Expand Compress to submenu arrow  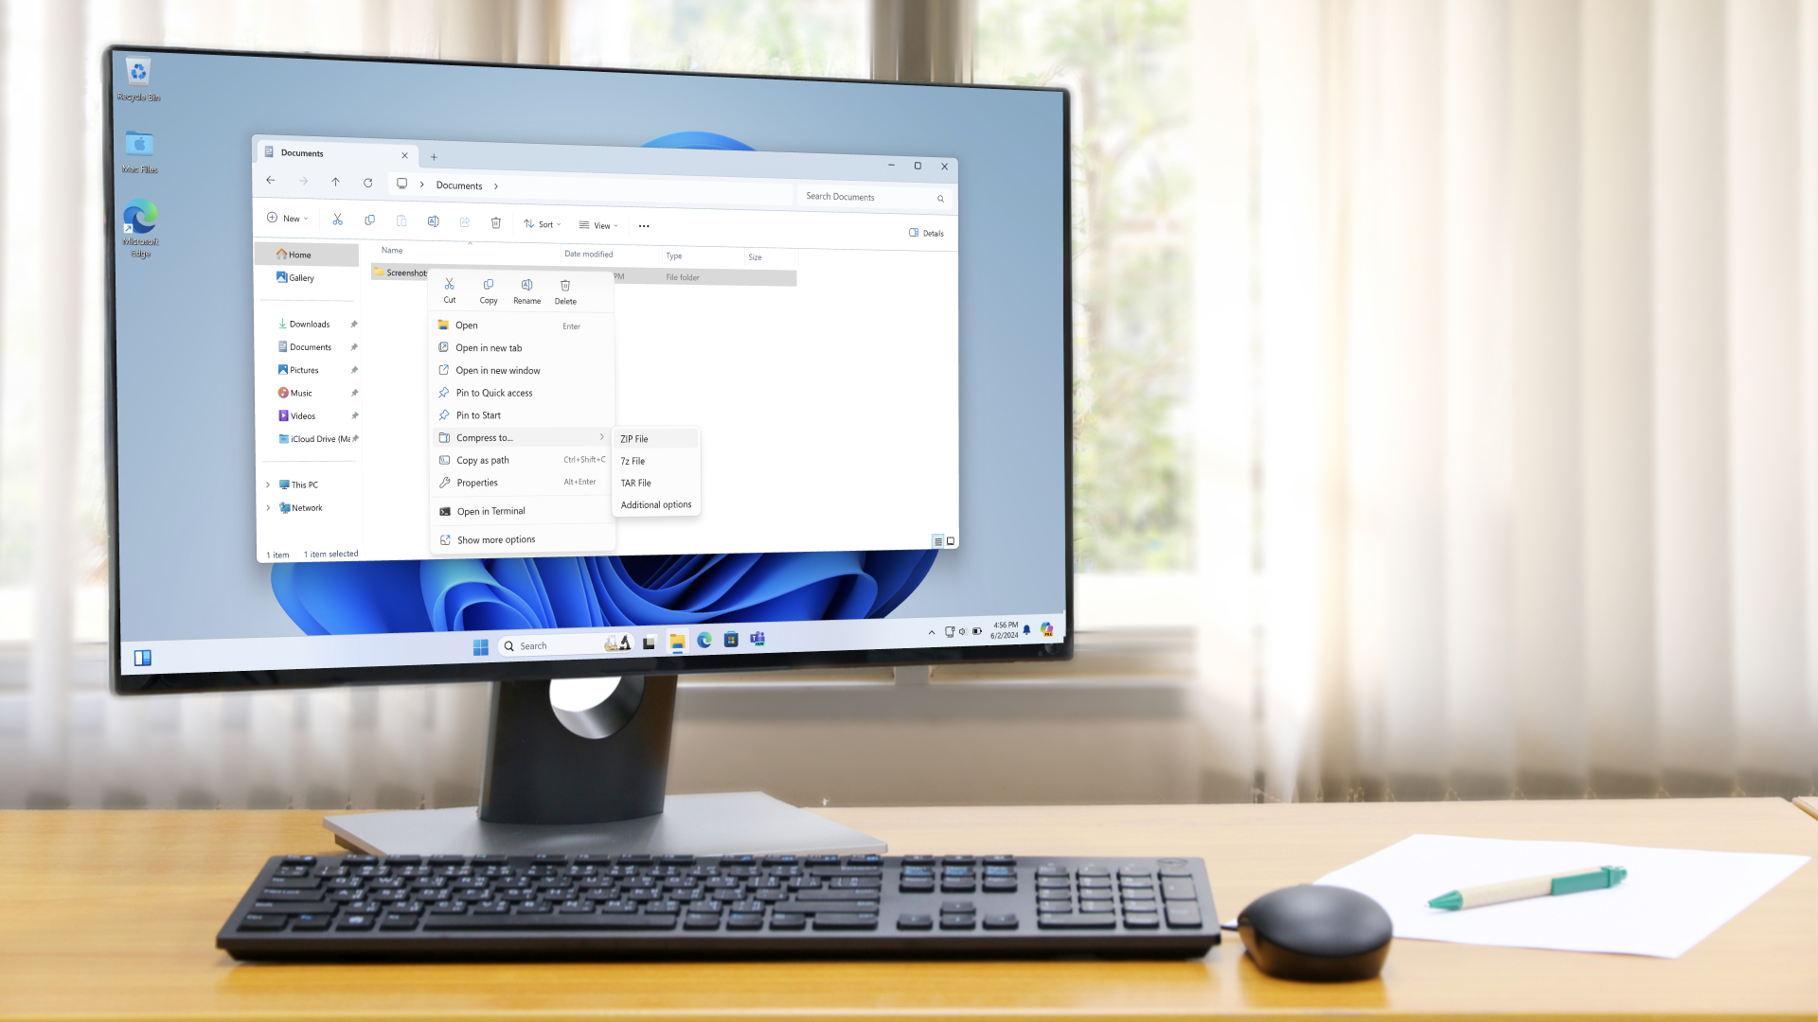point(602,437)
